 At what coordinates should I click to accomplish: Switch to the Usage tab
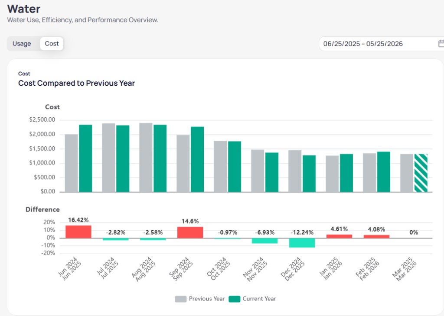(22, 44)
